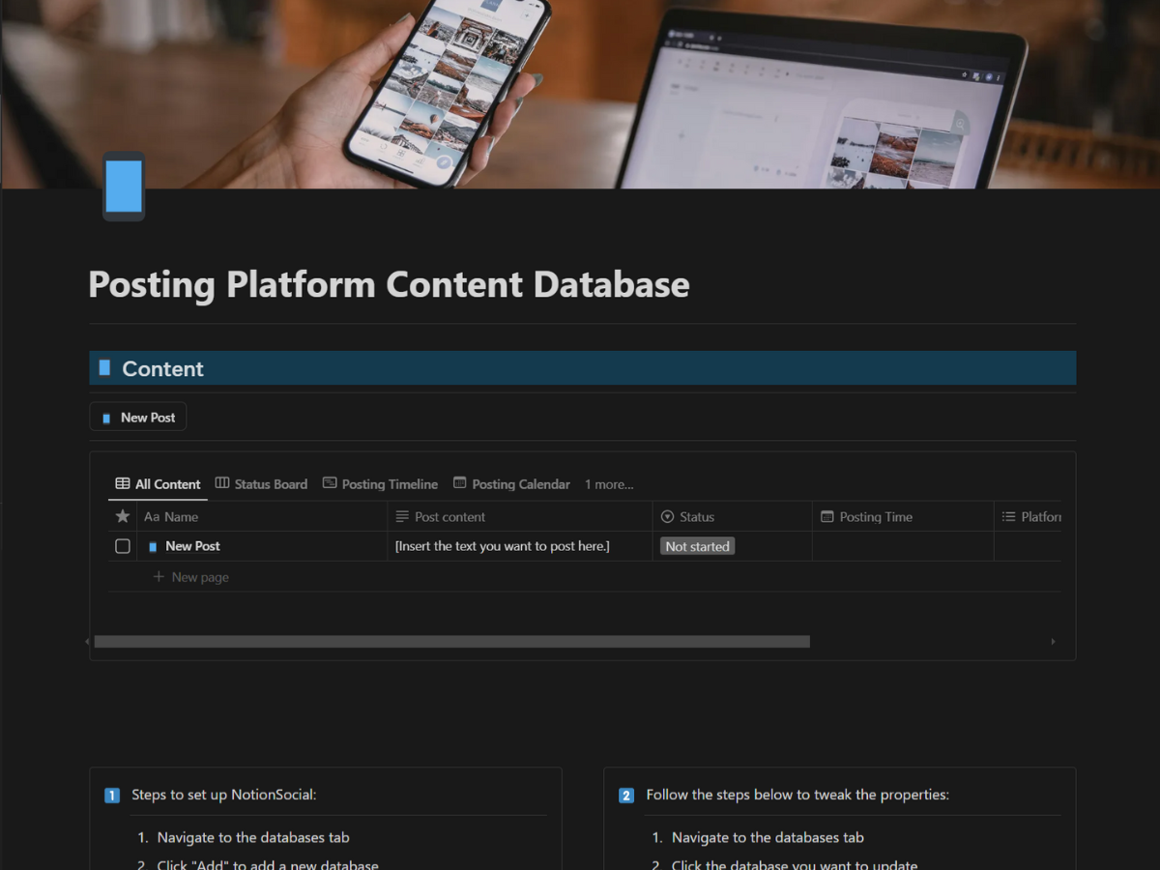
Task: Click the number 1 callout icon
Action: click(112, 796)
